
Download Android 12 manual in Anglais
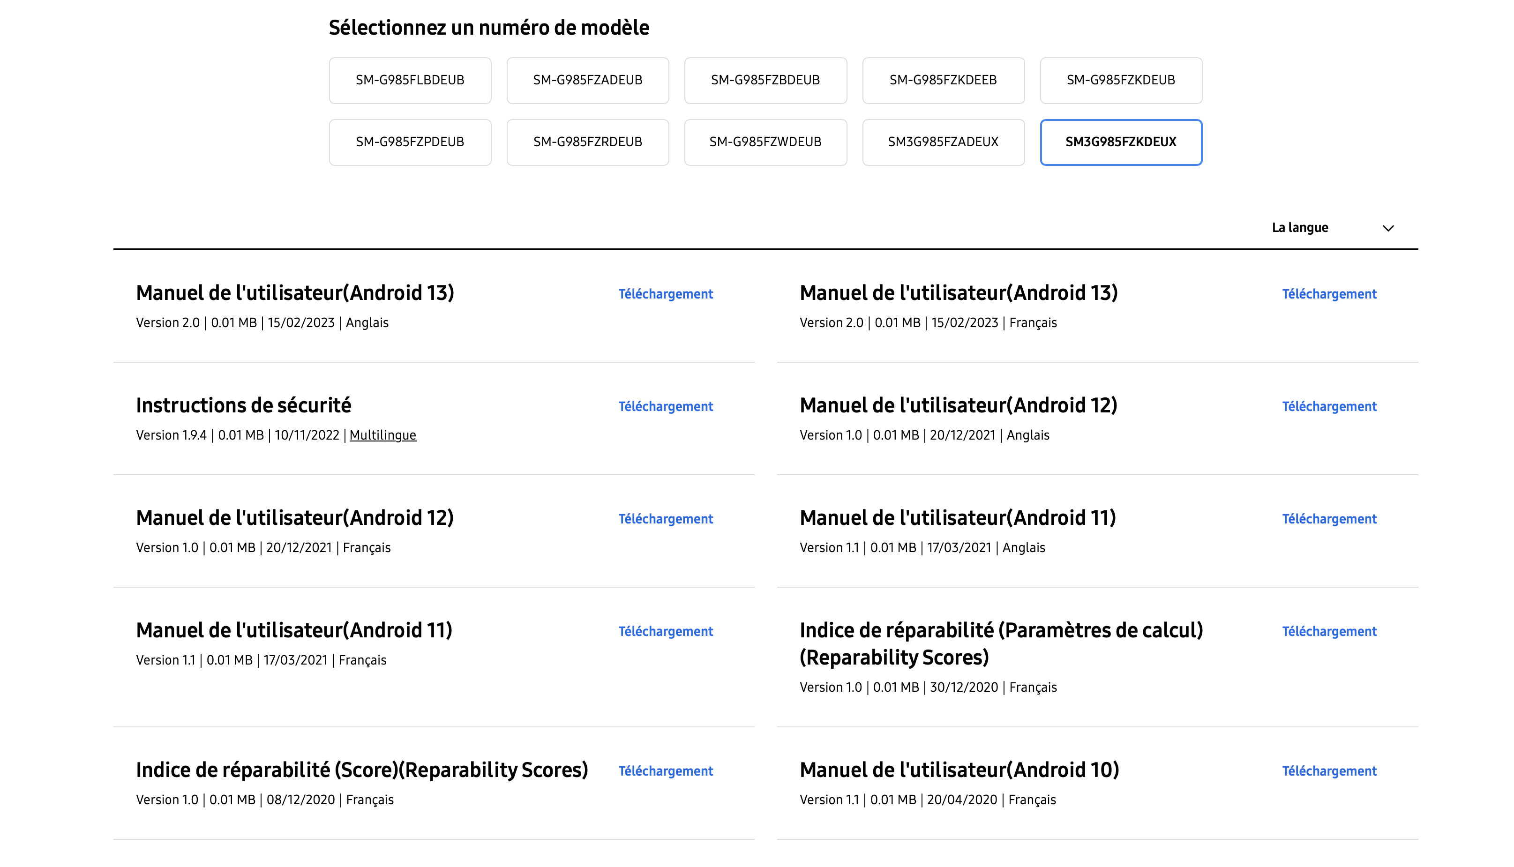tap(1329, 407)
